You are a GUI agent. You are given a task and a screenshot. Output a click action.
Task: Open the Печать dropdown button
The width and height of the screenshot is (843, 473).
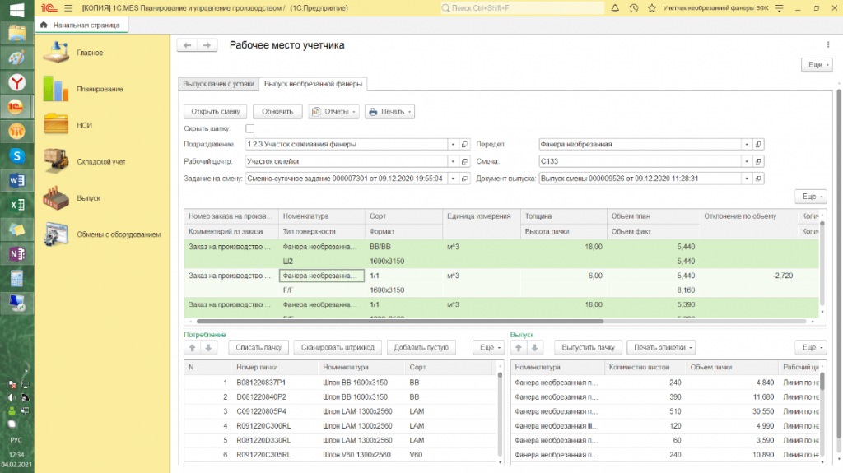coord(389,111)
